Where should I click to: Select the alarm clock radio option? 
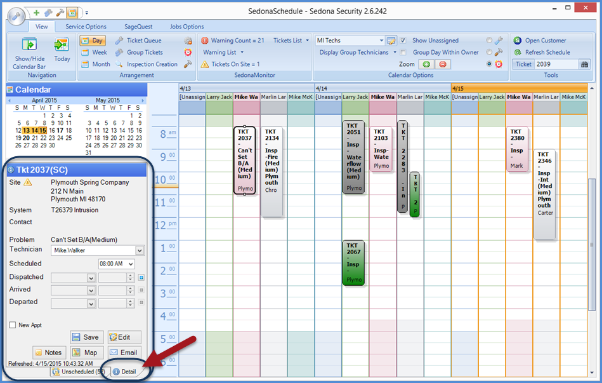point(489,64)
